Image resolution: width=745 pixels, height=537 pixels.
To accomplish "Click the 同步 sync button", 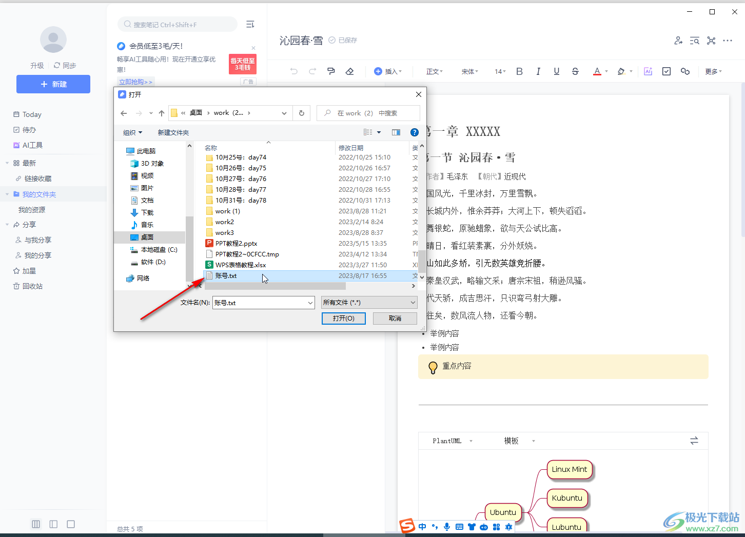I will coord(65,66).
